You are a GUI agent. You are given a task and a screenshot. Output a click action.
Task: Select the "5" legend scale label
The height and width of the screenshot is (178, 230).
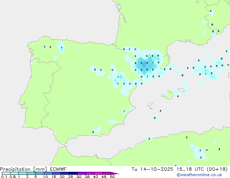36,177
